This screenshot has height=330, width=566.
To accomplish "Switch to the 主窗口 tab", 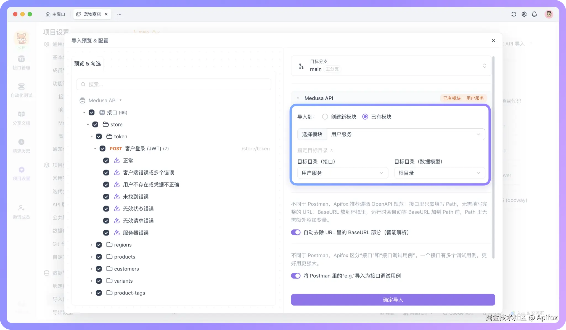I will (55, 14).
